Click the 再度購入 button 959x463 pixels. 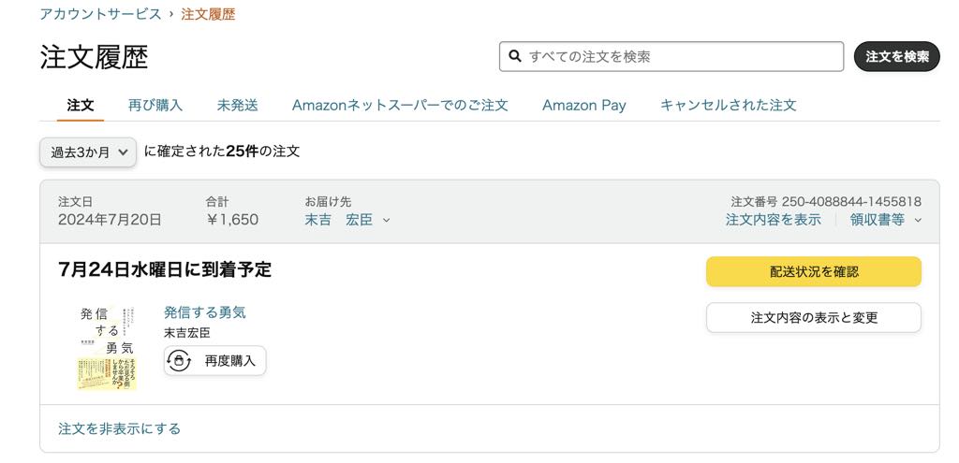[x=214, y=360]
